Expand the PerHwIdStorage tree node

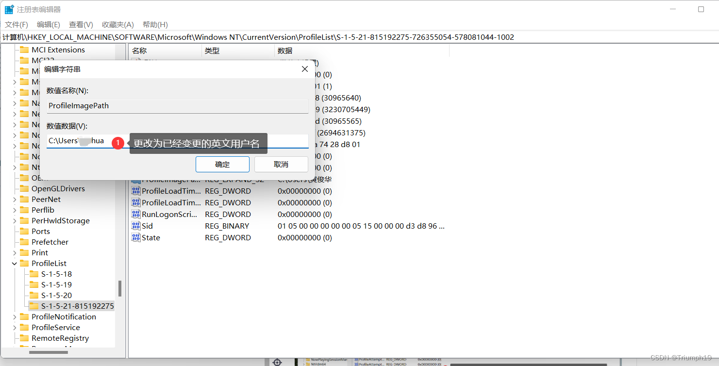point(15,221)
